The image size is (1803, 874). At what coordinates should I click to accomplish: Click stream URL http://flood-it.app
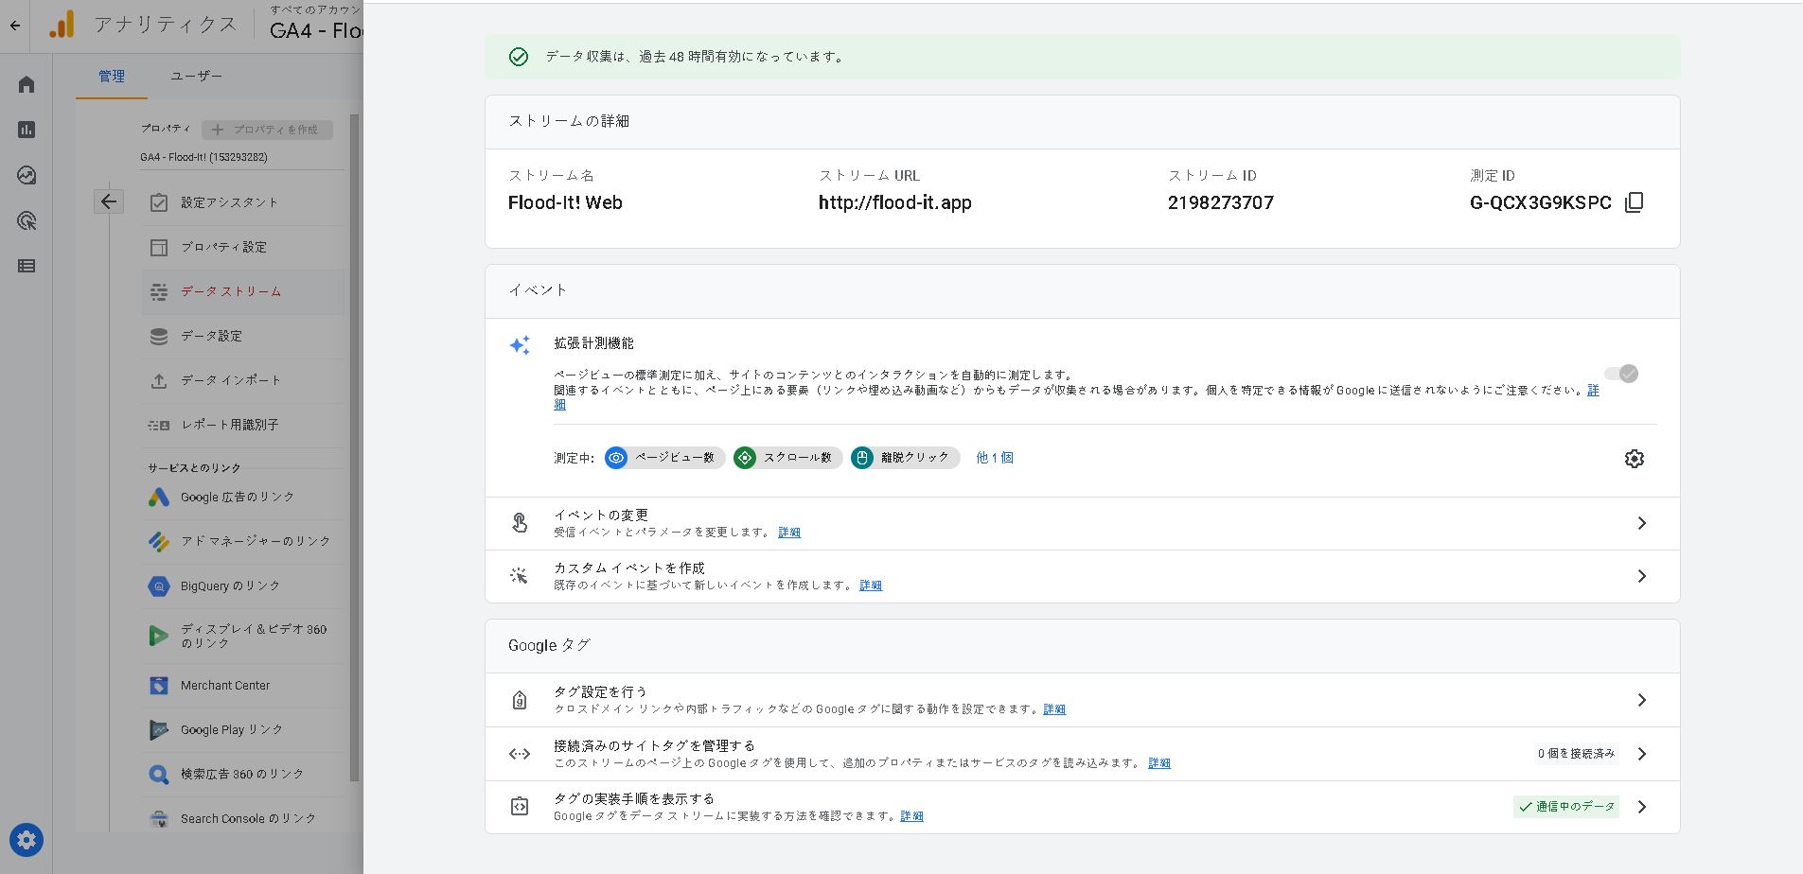(x=894, y=202)
